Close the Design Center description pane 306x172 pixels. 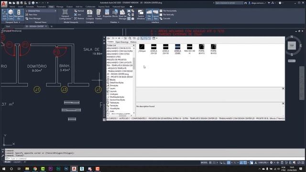[x=283, y=104]
